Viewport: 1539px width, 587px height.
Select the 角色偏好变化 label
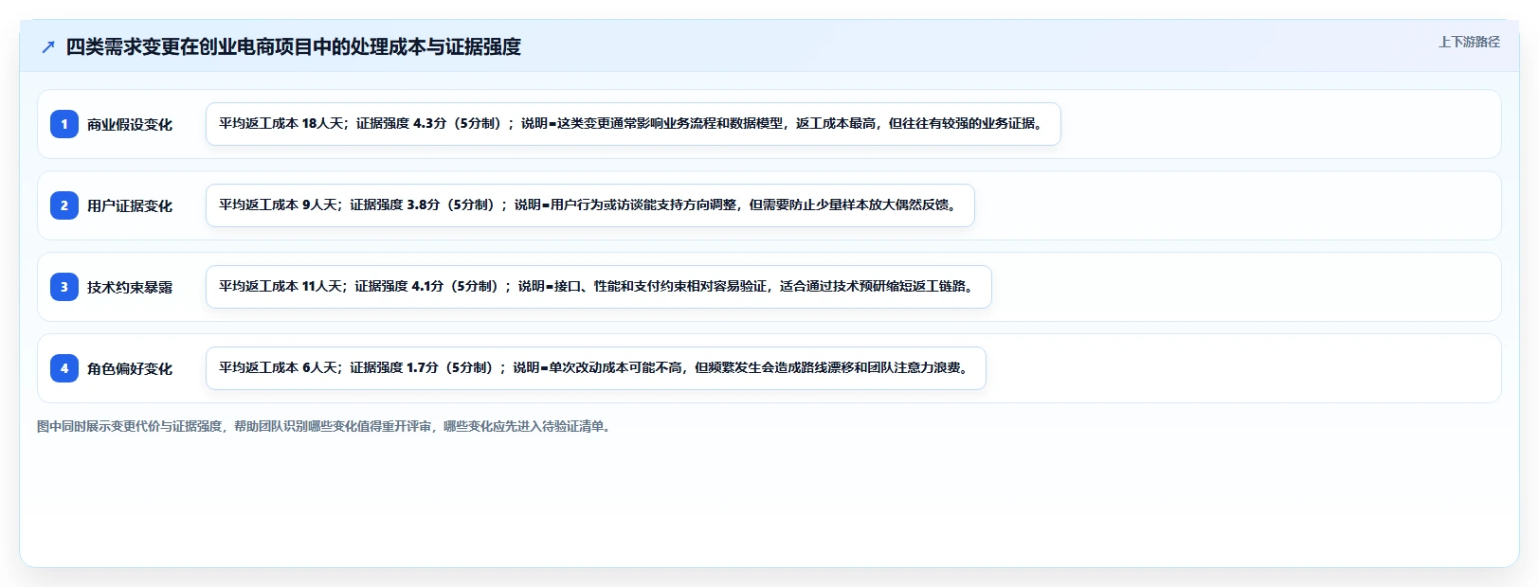click(130, 369)
